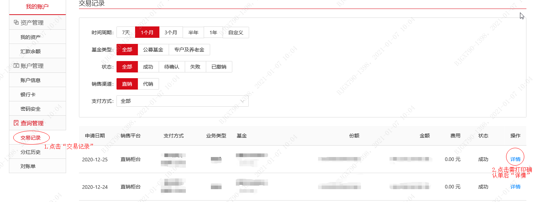Open 银行卡 in account management

28,95
